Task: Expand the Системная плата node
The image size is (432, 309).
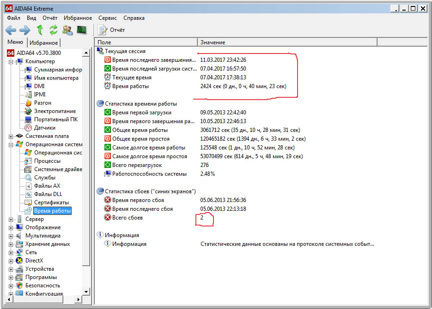Action: click(x=11, y=137)
